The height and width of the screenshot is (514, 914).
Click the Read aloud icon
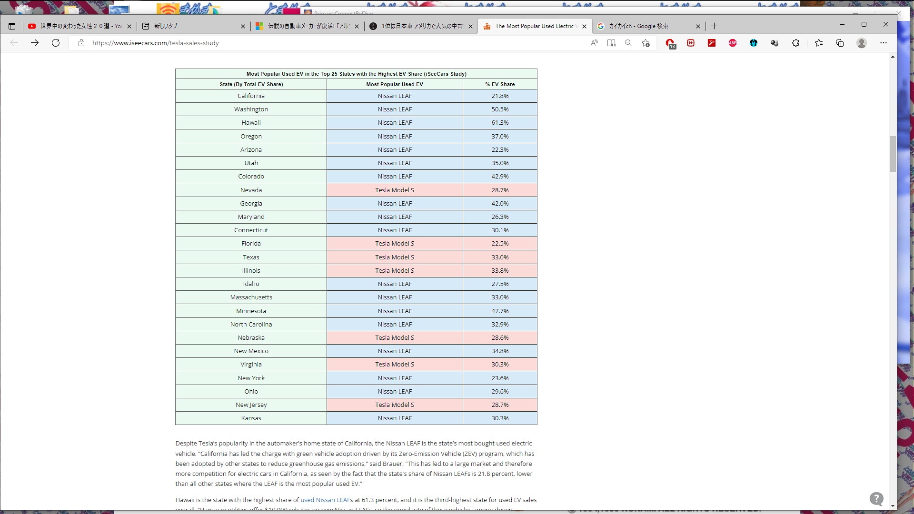click(594, 43)
